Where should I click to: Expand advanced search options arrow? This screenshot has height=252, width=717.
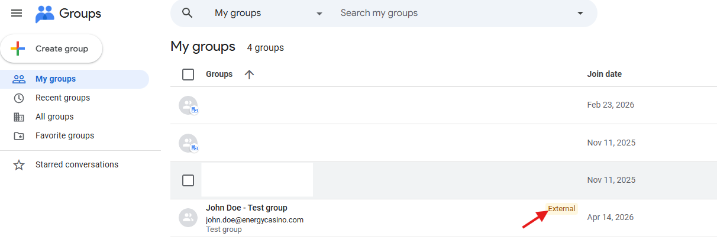tap(580, 13)
